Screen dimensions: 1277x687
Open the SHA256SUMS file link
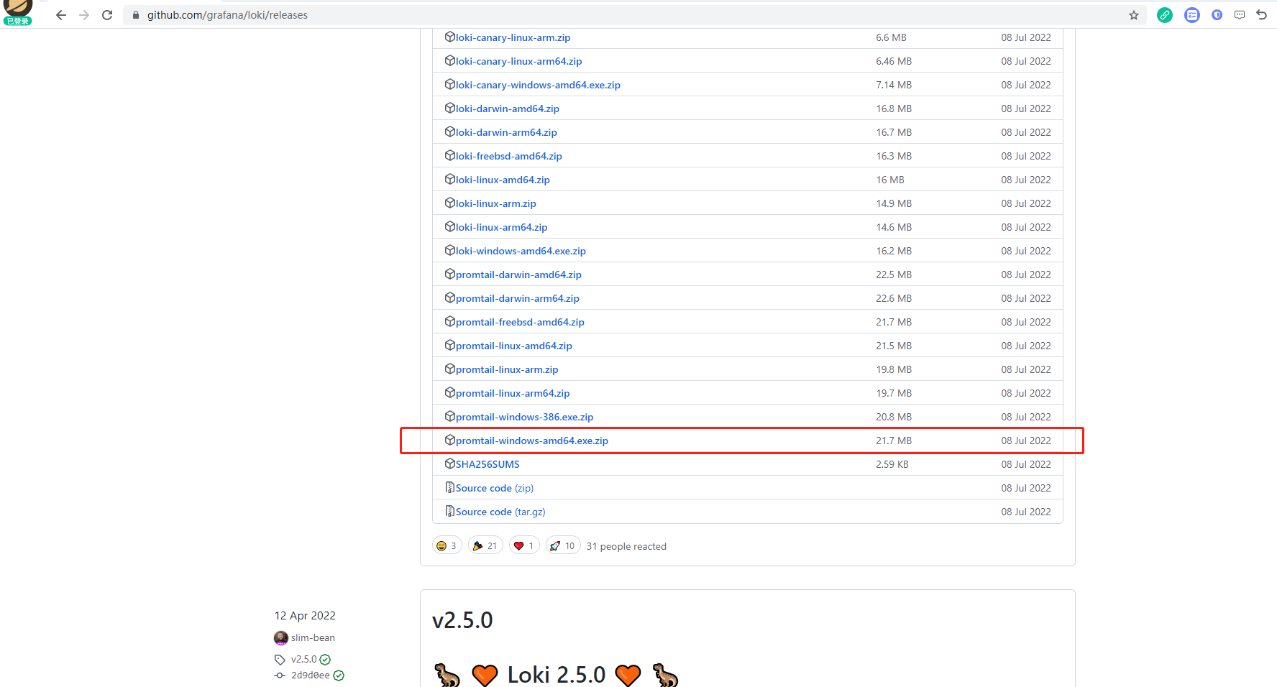488,464
